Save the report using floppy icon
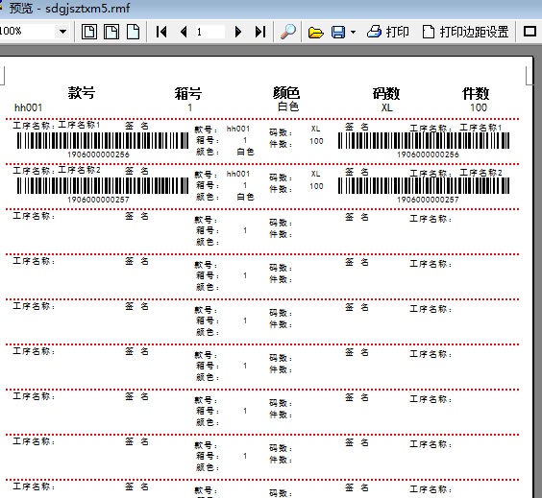The height and width of the screenshot is (498, 542). (338, 32)
